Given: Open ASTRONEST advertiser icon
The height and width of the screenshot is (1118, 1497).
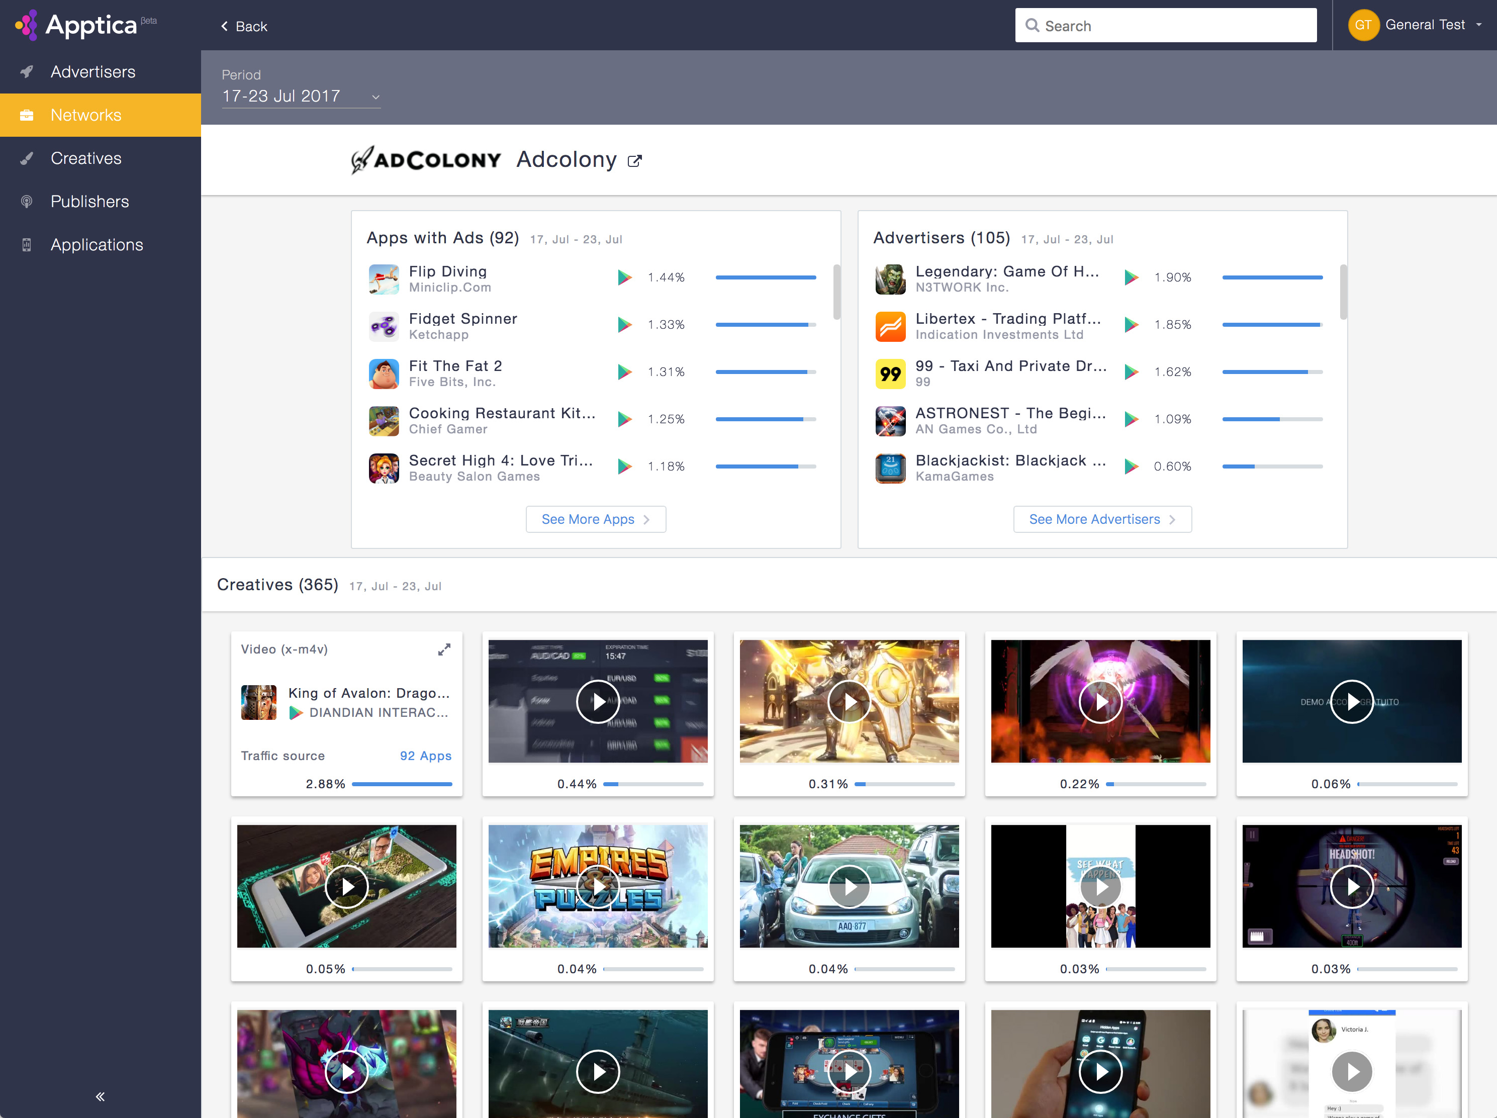Looking at the screenshot, I should 890,421.
